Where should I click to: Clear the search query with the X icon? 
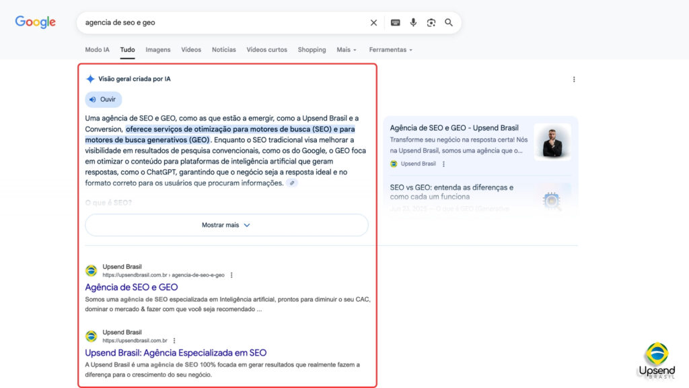tap(373, 22)
